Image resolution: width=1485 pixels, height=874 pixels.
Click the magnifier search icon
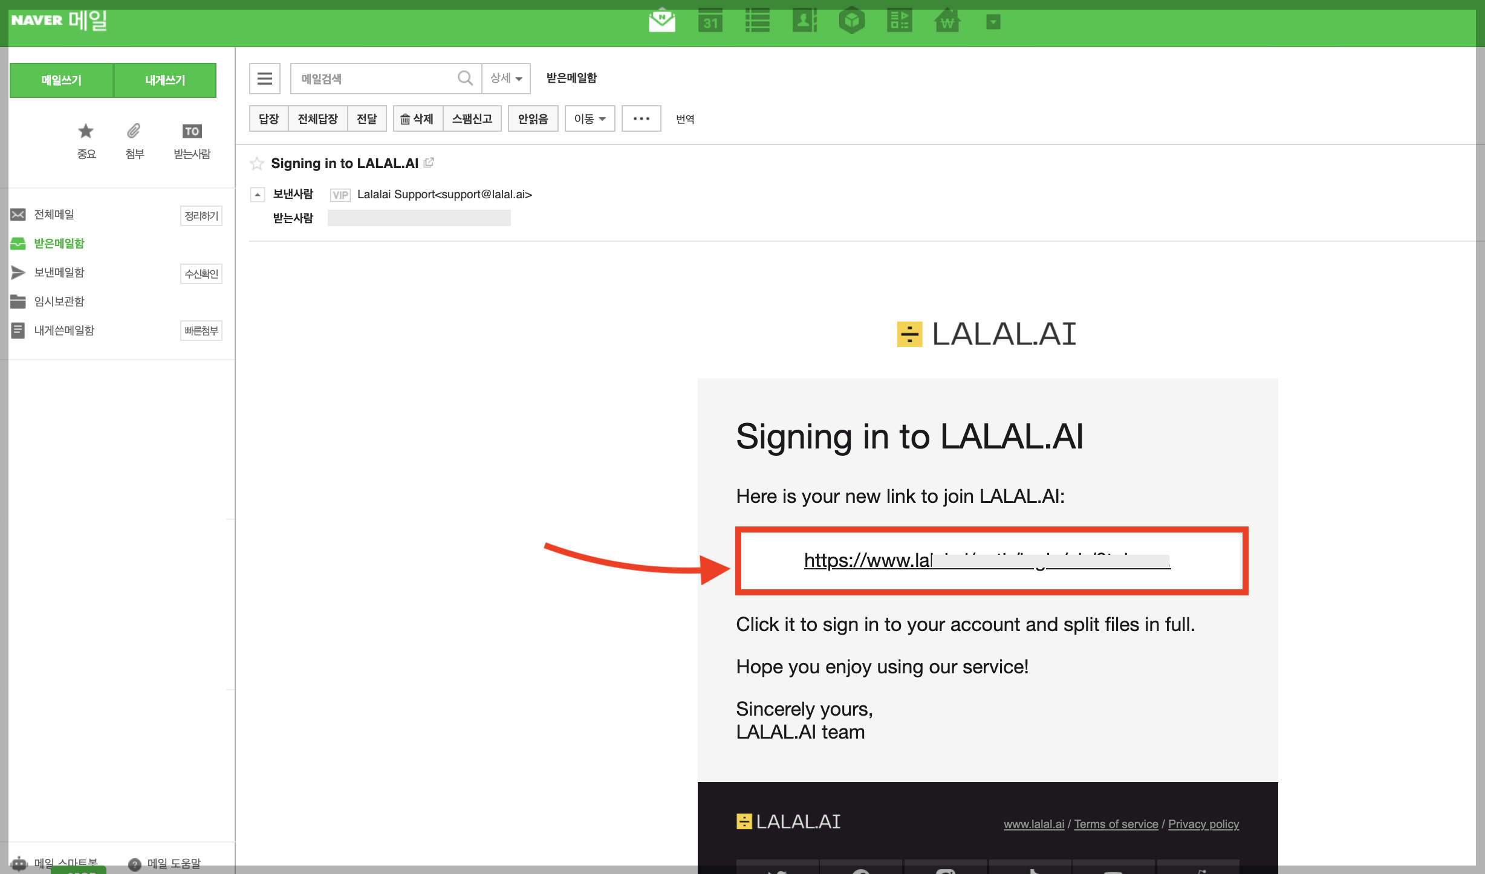point(464,79)
